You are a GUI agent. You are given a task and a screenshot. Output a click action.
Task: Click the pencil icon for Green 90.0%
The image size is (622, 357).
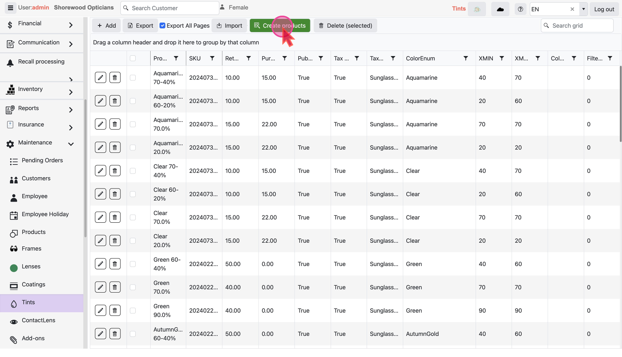pos(100,310)
